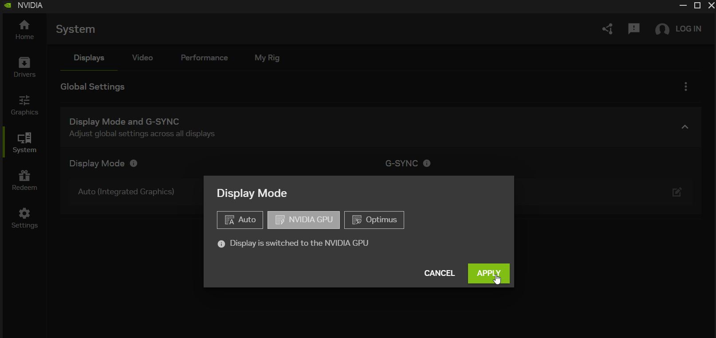Screen dimensions: 716x338
Task: Close the NVIDIA app window
Action: click(711, 5)
